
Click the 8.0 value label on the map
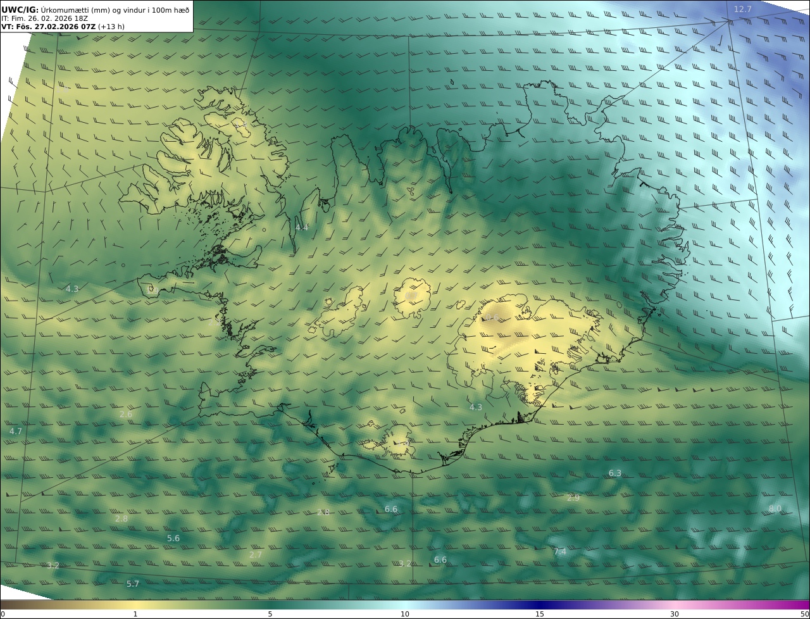tap(775, 509)
